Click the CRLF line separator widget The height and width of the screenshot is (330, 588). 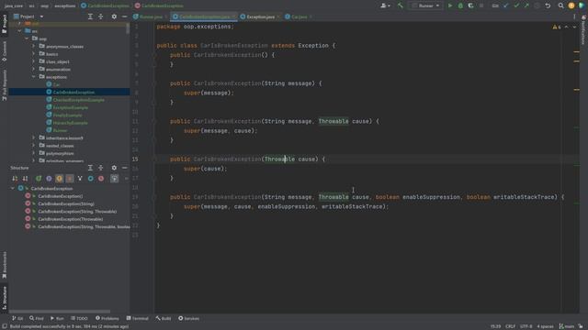[511, 326]
